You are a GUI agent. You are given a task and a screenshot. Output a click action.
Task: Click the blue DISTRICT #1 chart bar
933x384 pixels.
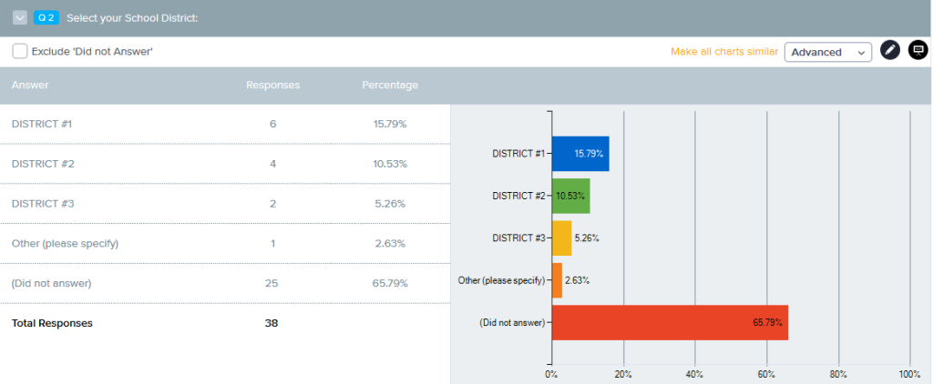coord(579,154)
